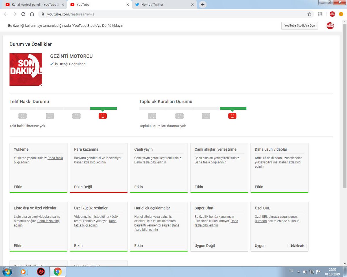Click the İş Ortağı Doğrulandı text
The image size is (347, 277).
(71, 64)
